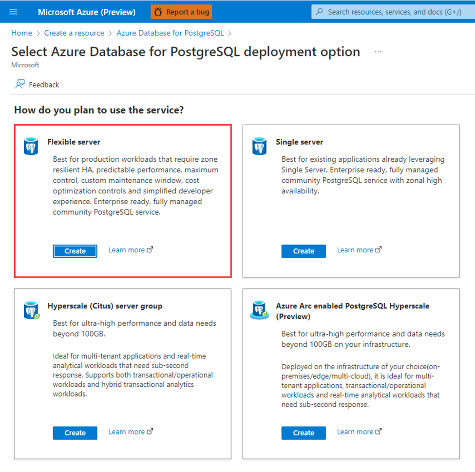Create a Hyperscale (Citus) server group
The height and width of the screenshot is (472, 475).
[75, 433]
